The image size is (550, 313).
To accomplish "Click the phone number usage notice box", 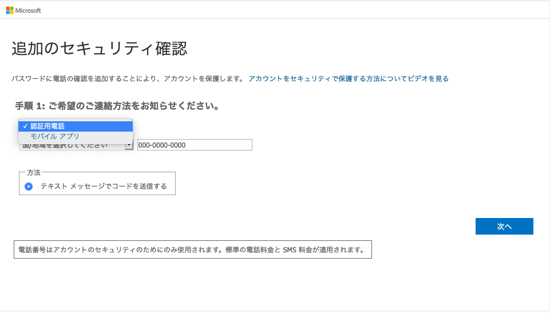I will pyautogui.click(x=192, y=249).
